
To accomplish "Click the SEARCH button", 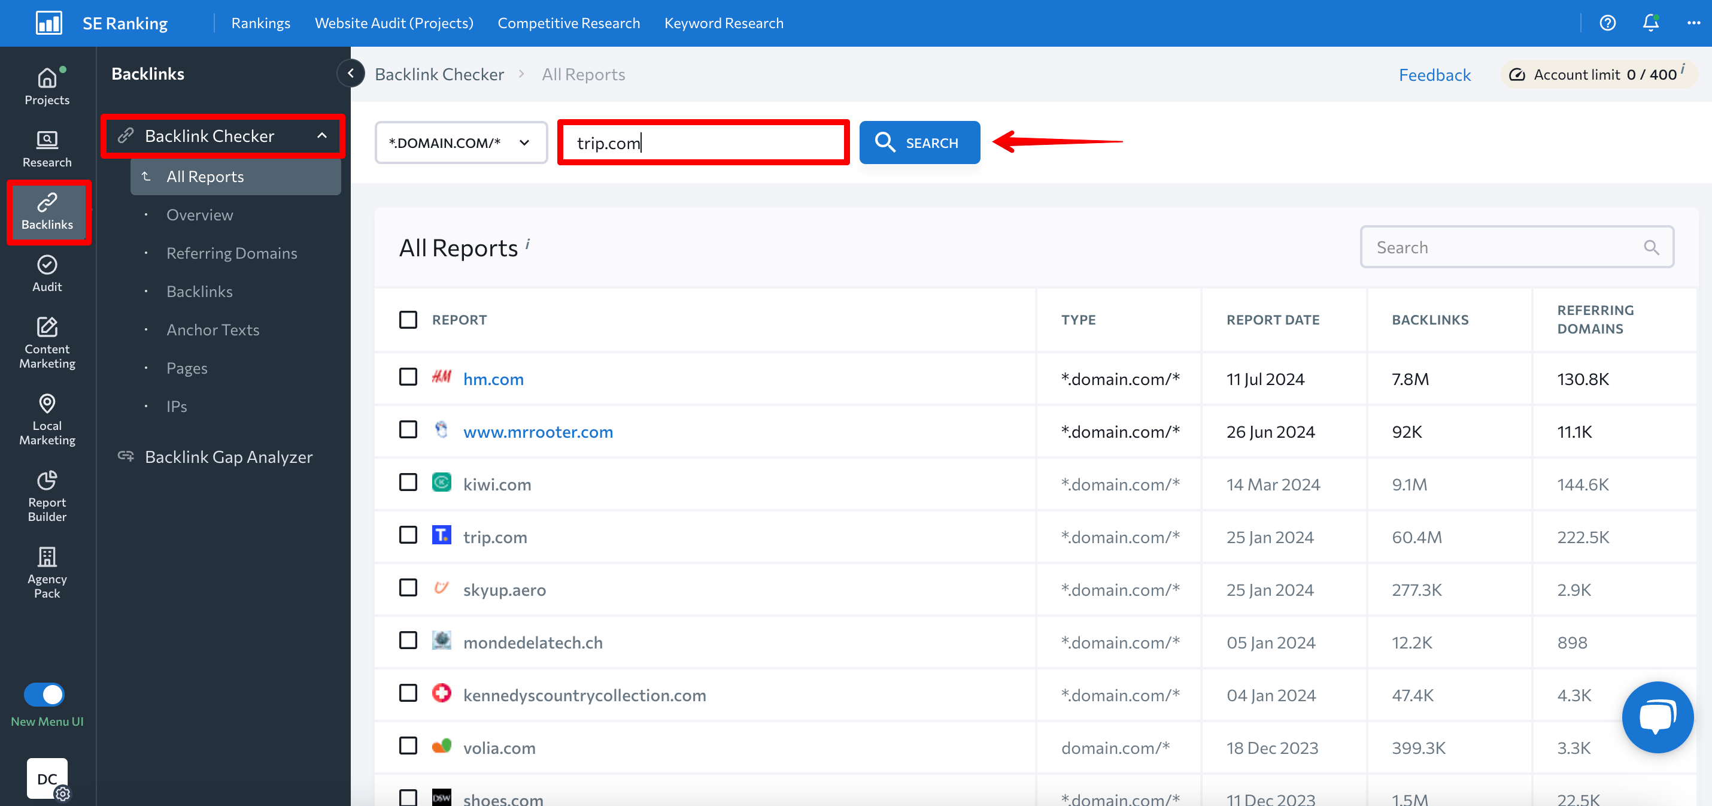I will coord(921,142).
